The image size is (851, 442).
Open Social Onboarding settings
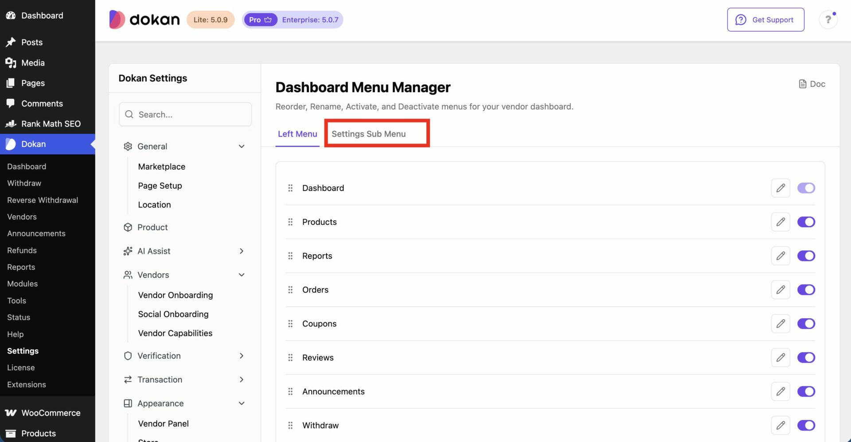point(173,314)
